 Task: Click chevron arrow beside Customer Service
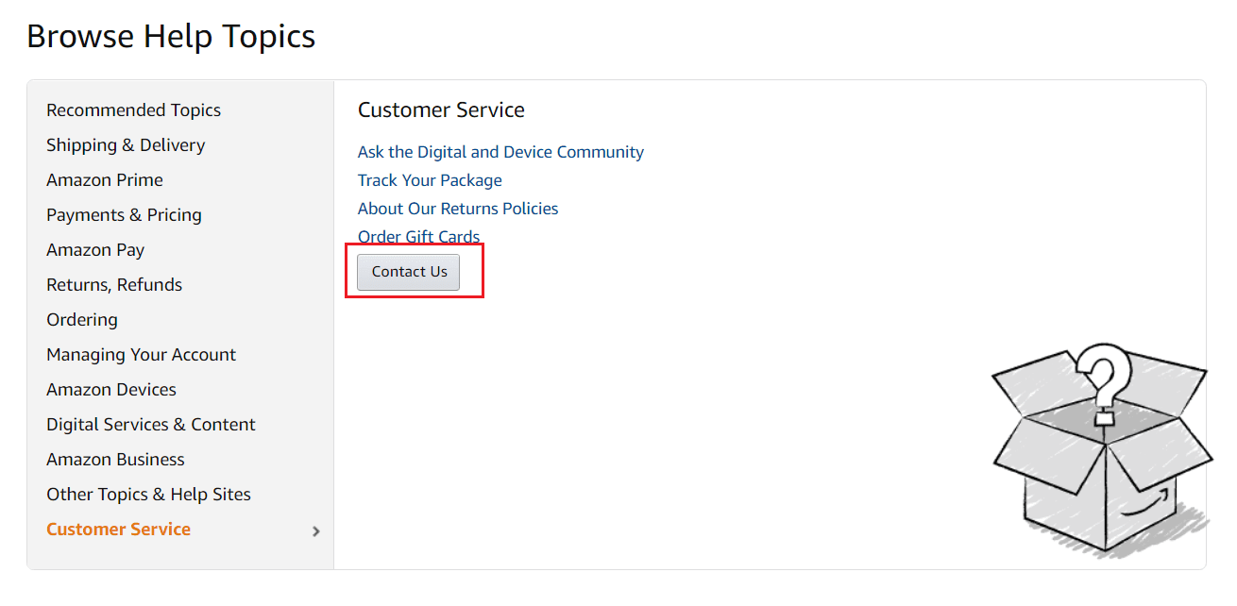point(316,531)
